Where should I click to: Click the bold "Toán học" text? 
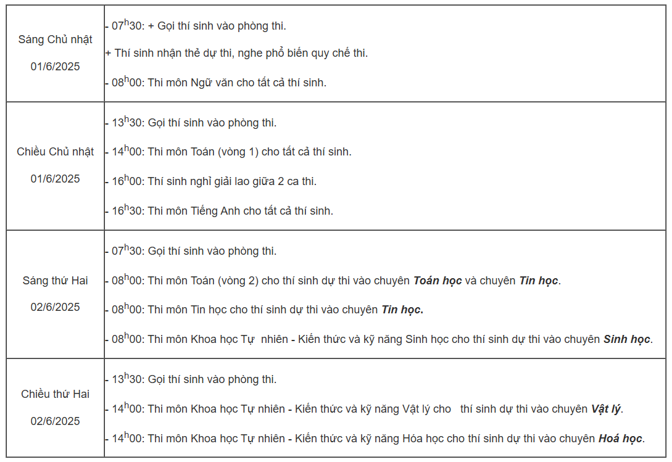coord(437,281)
